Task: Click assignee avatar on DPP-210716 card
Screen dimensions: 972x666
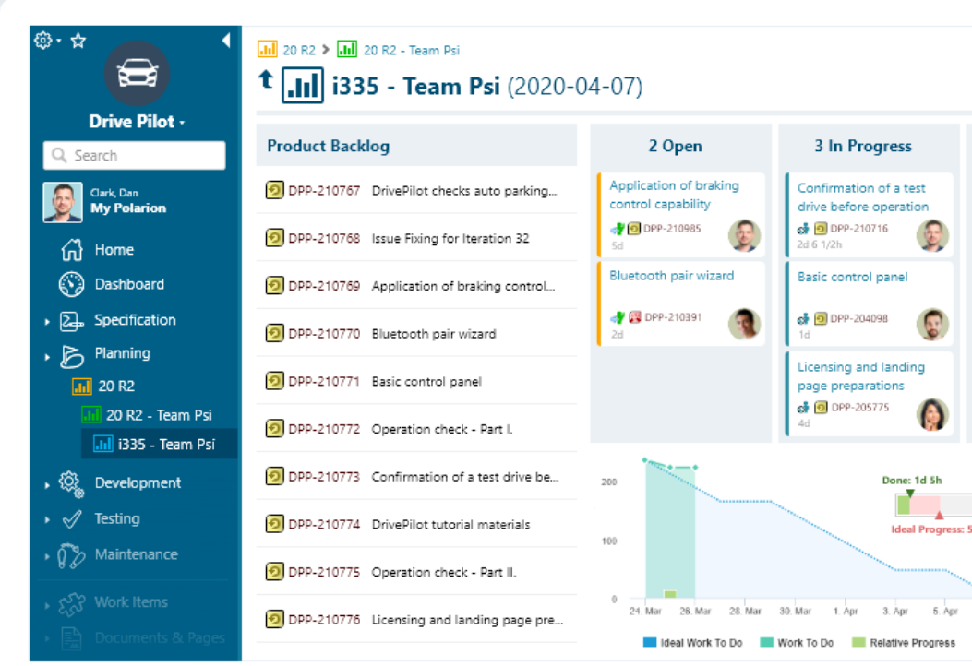Action: [932, 235]
